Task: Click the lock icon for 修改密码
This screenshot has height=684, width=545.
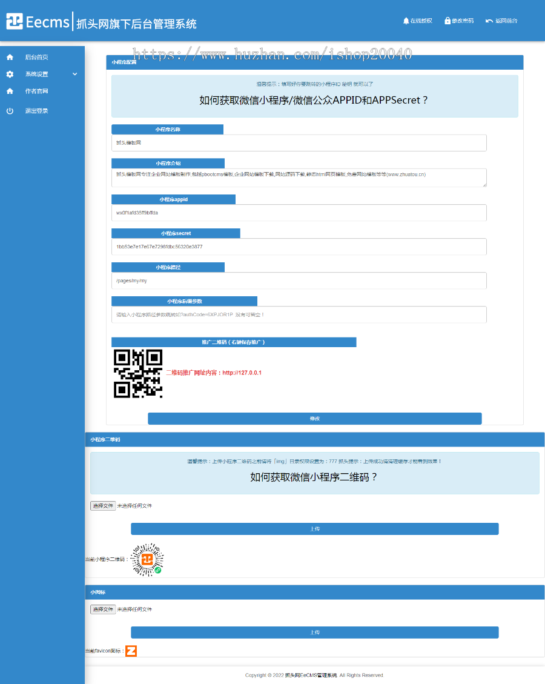Action: click(448, 21)
